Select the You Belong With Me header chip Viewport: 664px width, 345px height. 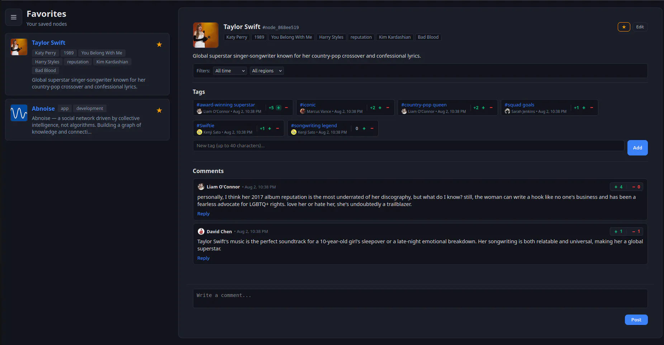(291, 37)
